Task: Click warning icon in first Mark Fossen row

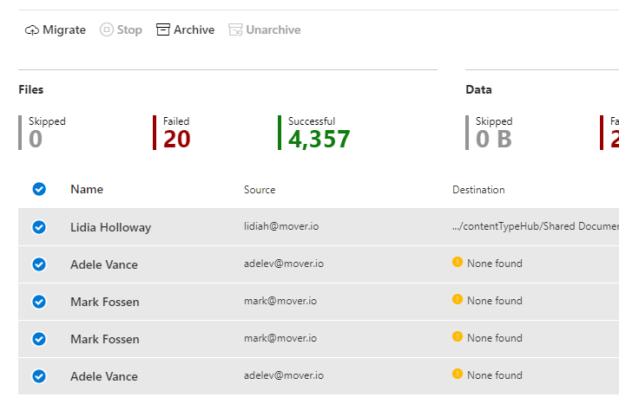Action: 458,300
